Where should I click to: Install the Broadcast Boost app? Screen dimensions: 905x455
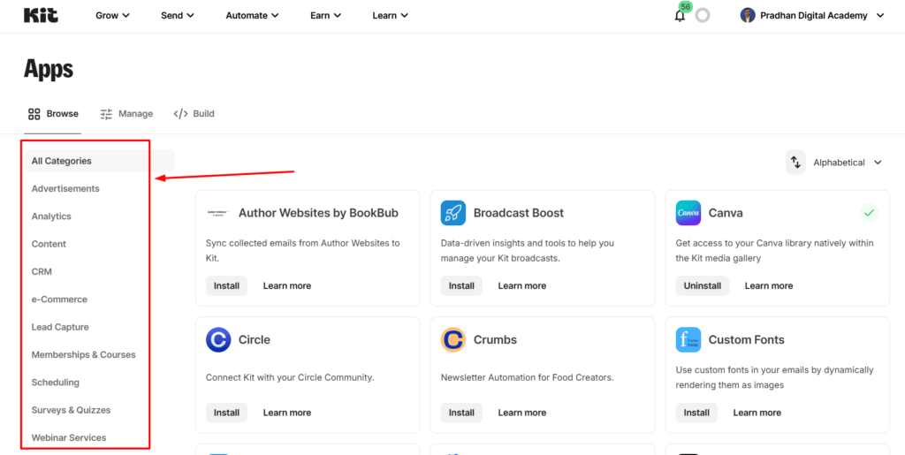(461, 286)
